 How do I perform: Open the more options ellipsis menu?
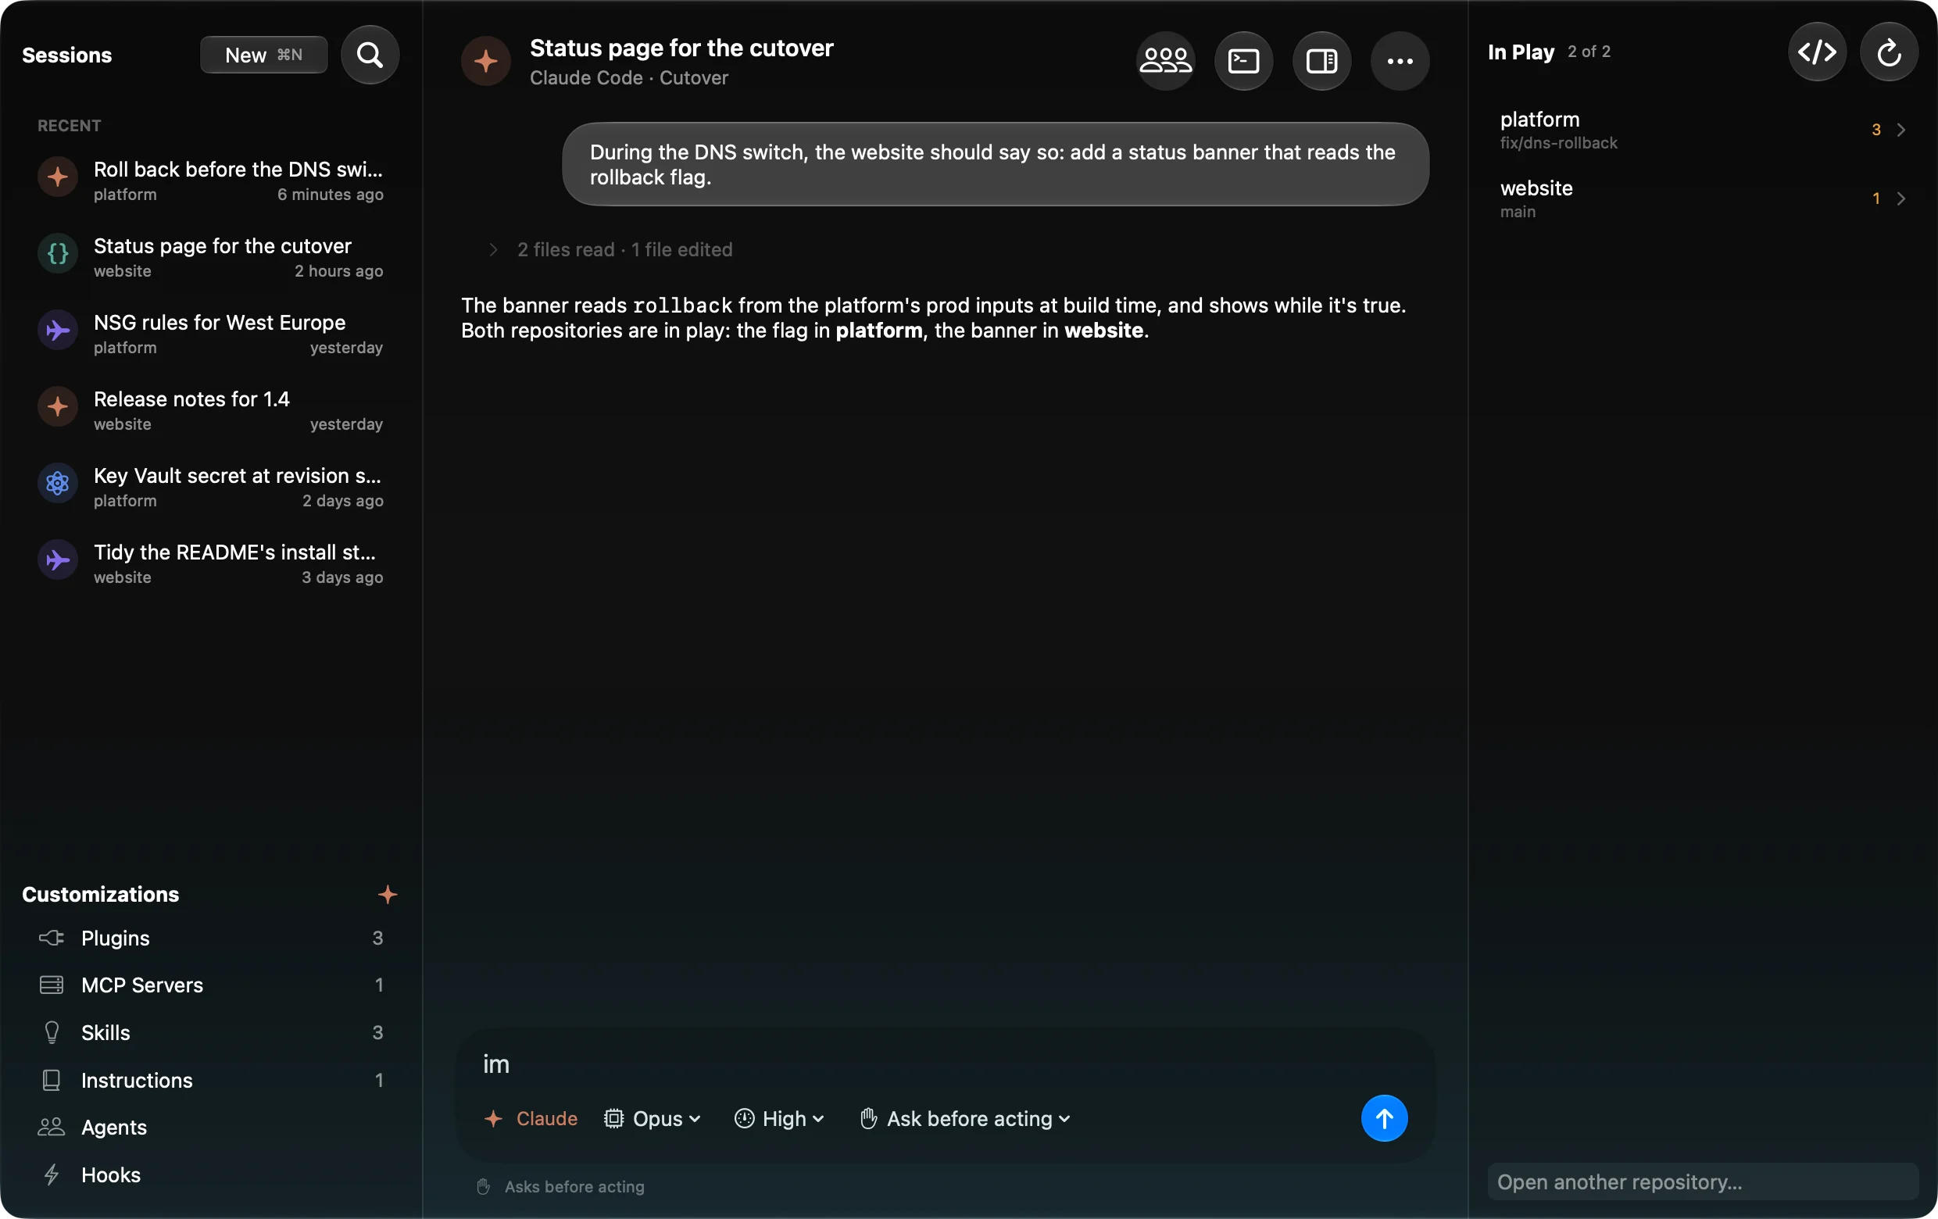pos(1399,61)
